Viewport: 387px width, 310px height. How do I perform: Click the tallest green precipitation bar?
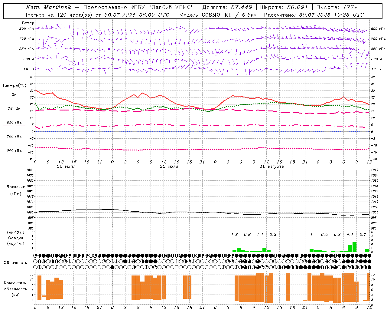(354, 247)
